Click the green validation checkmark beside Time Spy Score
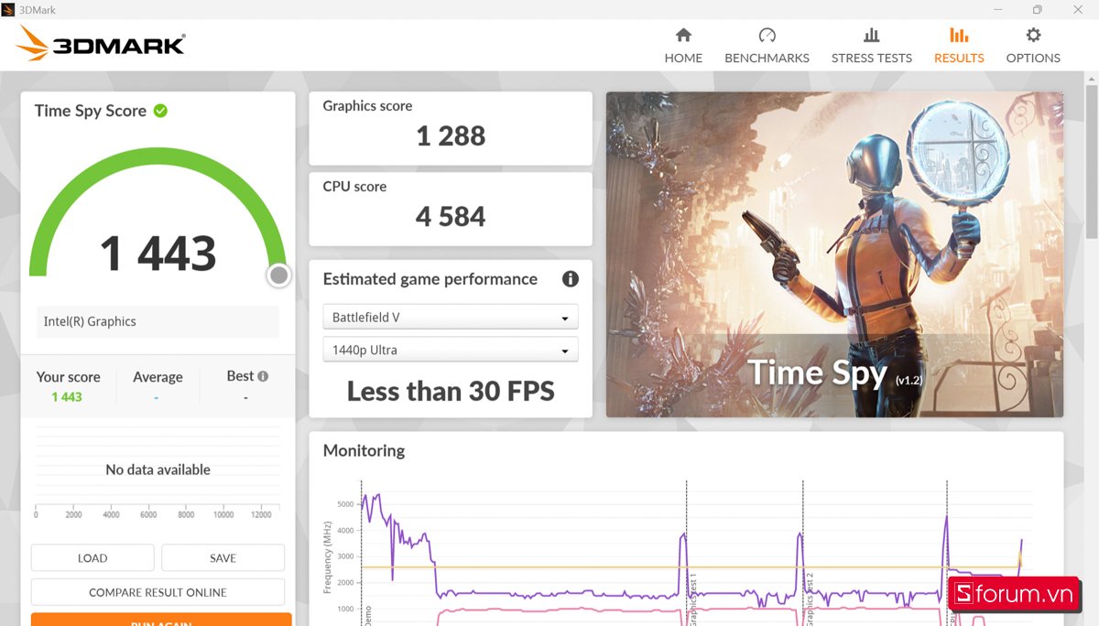1099x626 pixels. (x=160, y=111)
